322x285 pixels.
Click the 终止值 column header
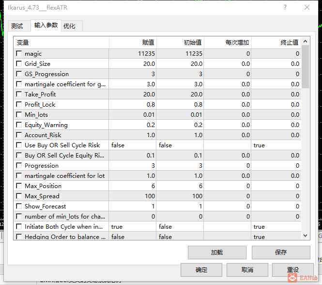pyautogui.click(x=276, y=43)
